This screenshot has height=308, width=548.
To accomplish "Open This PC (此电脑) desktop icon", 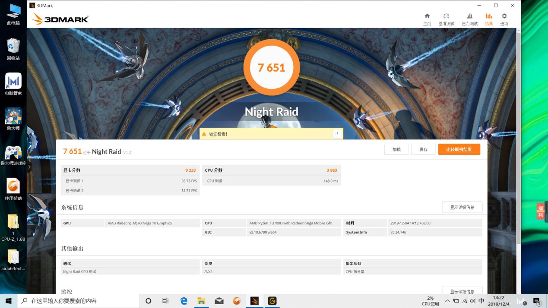I will pos(13,15).
